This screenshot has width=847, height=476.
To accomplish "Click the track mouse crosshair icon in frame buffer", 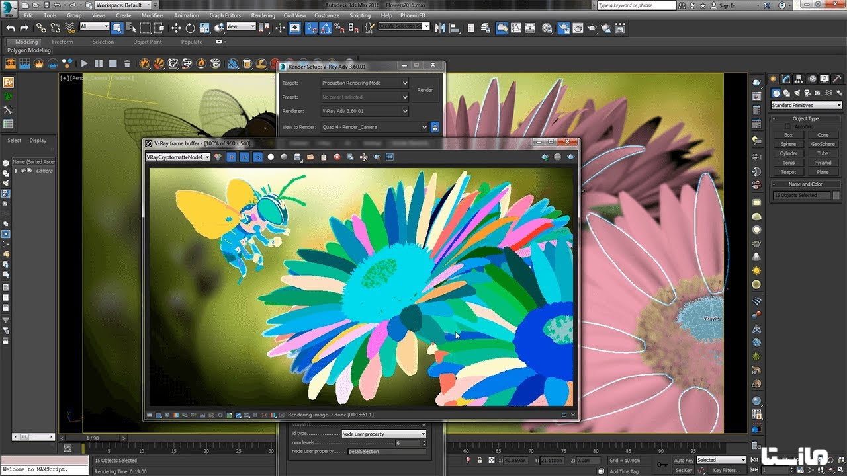I will coord(363,157).
